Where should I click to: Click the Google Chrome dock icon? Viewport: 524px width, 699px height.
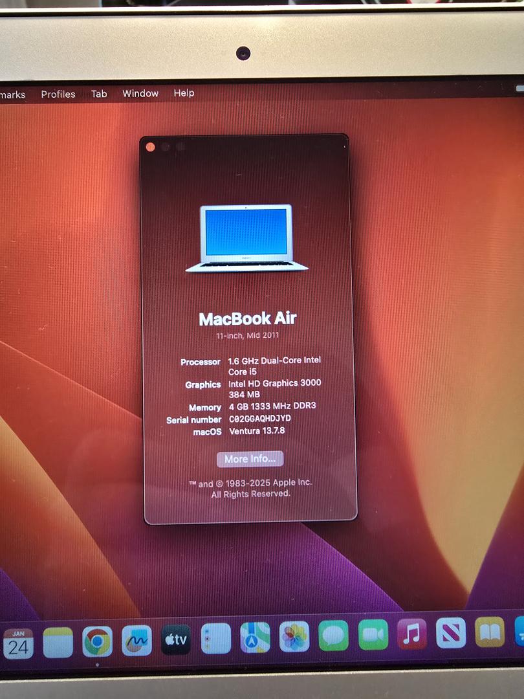coord(97,641)
